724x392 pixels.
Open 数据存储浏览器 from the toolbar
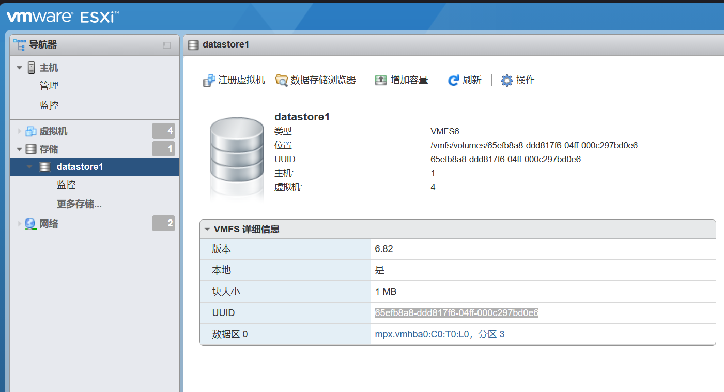pos(324,80)
